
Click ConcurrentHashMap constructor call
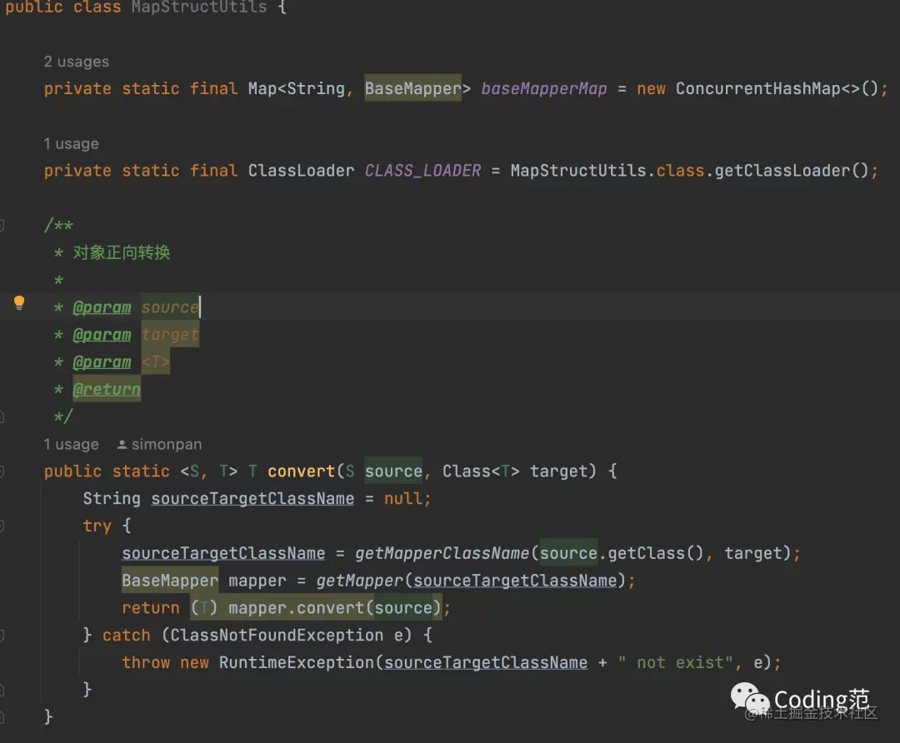coord(776,88)
